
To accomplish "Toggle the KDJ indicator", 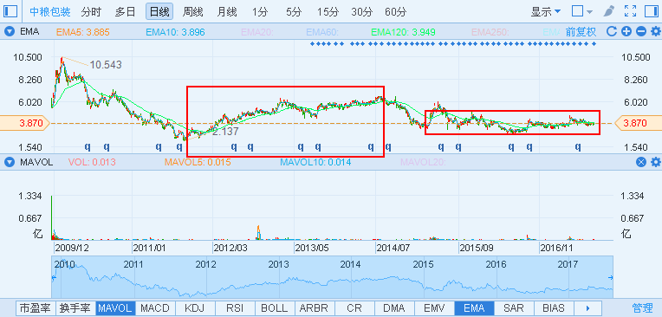I will [x=195, y=308].
